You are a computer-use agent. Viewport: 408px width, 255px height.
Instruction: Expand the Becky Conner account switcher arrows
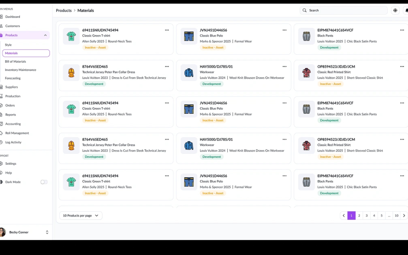point(47,232)
